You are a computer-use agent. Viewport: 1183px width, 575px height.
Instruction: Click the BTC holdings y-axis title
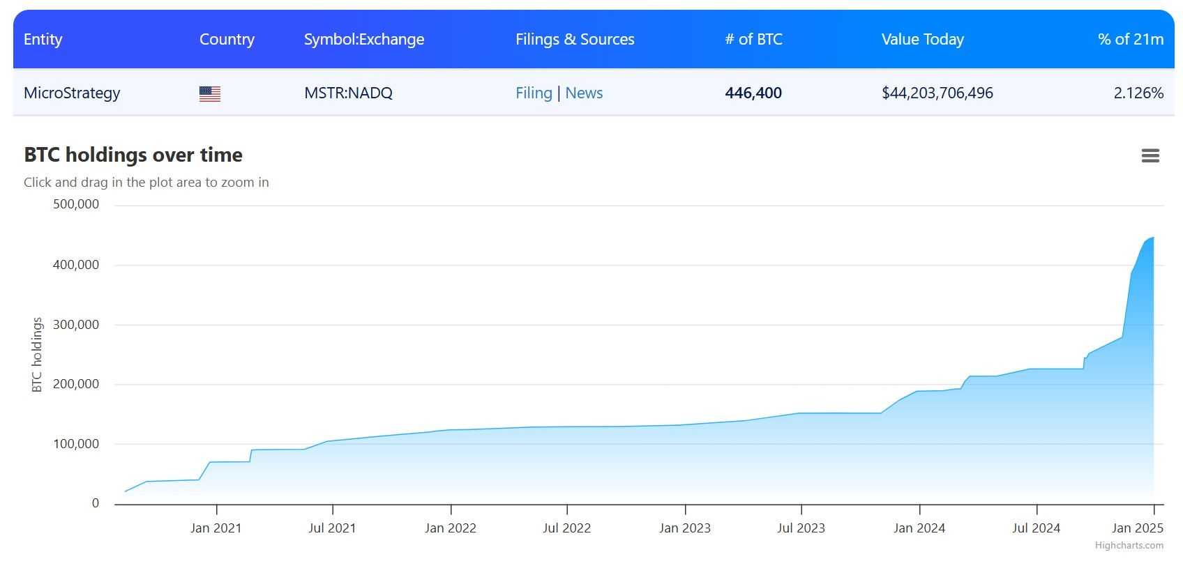point(37,355)
